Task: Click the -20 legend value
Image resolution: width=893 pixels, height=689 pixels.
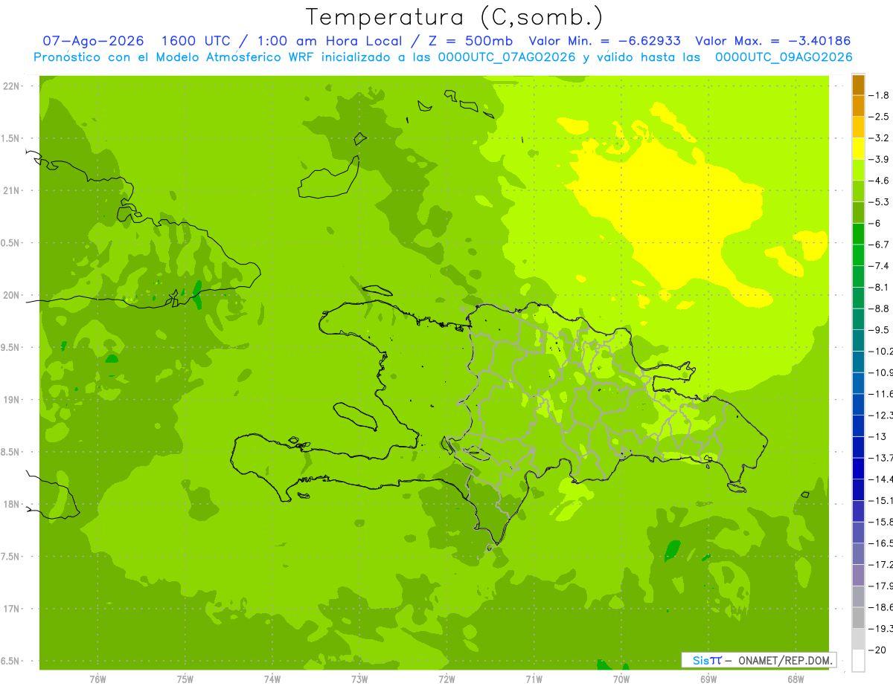Action: coord(878,650)
